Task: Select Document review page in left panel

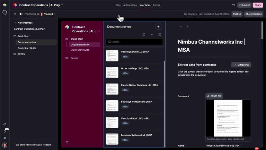Action: click(36, 42)
